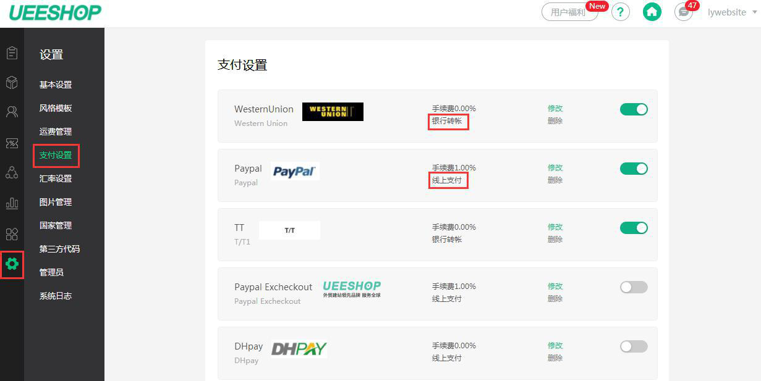The image size is (761, 381).
Task: Open the products cube icon in sidebar
Action: (x=12, y=82)
